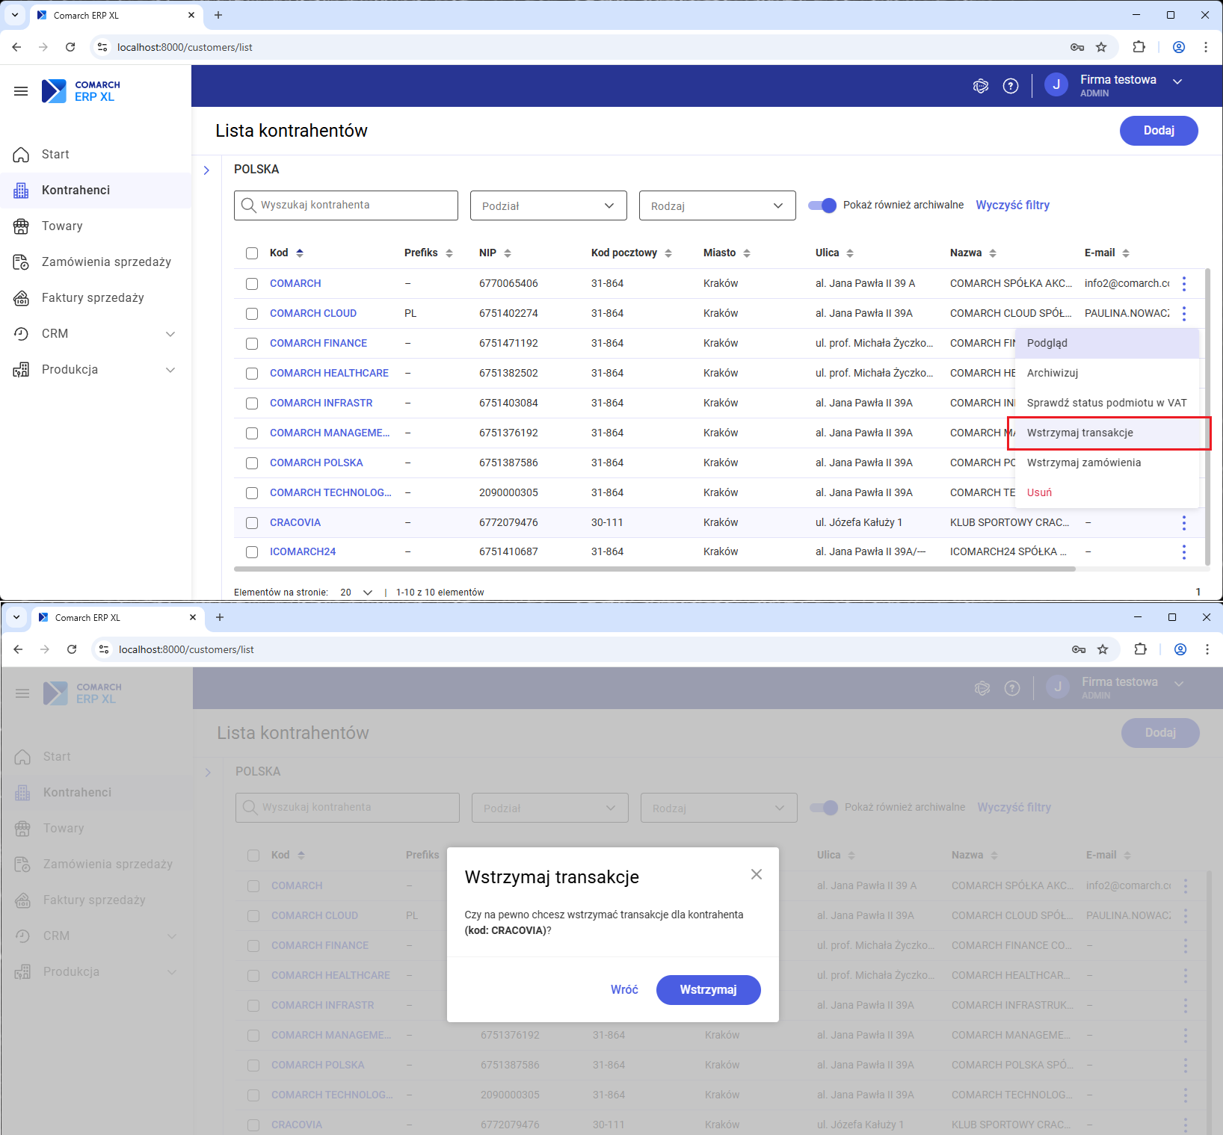Close the Wstrzymaj transakcje dialog with X

[756, 874]
